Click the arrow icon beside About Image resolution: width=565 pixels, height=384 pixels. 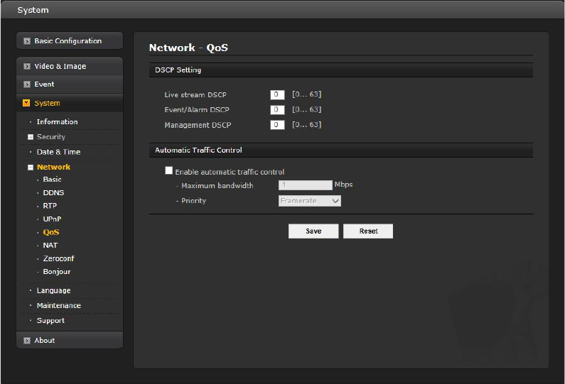27,341
